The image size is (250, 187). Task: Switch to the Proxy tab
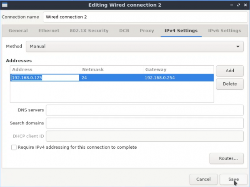click(x=147, y=30)
